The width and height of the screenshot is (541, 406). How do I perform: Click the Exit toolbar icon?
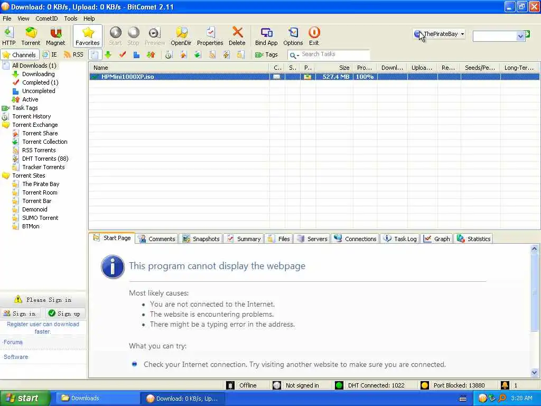click(x=314, y=36)
